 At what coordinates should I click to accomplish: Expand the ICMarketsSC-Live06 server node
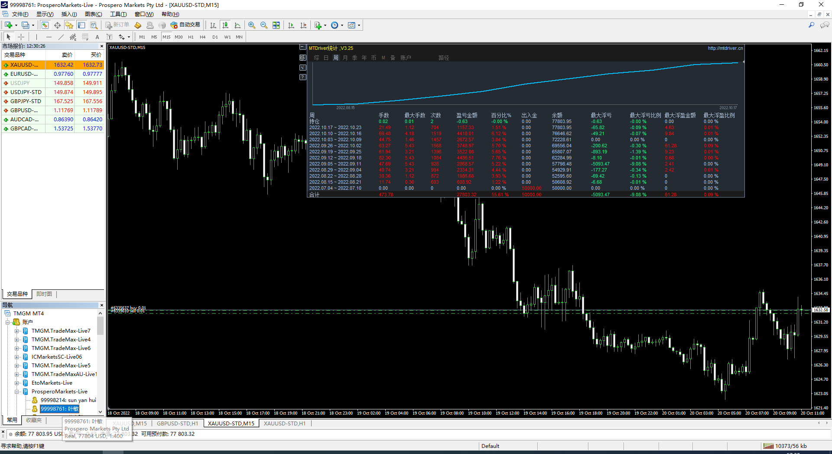(17, 357)
